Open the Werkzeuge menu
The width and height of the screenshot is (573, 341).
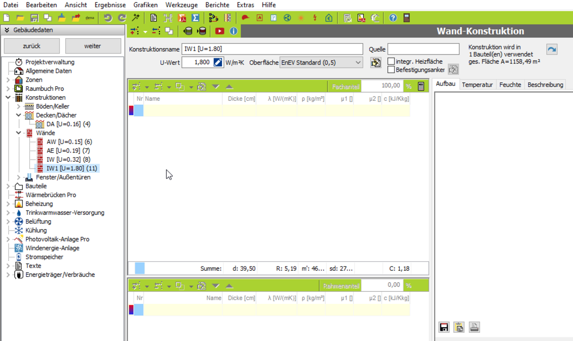[x=181, y=5]
